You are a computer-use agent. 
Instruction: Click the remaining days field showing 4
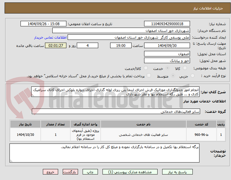[x=88, y=45]
